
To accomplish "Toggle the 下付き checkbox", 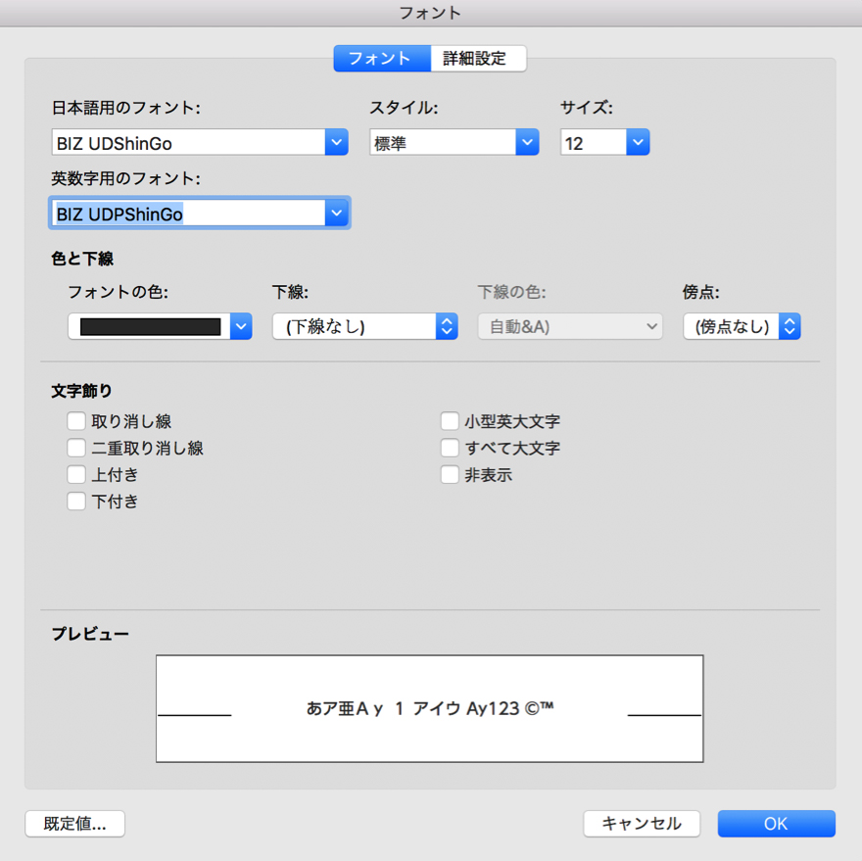I will [x=76, y=501].
